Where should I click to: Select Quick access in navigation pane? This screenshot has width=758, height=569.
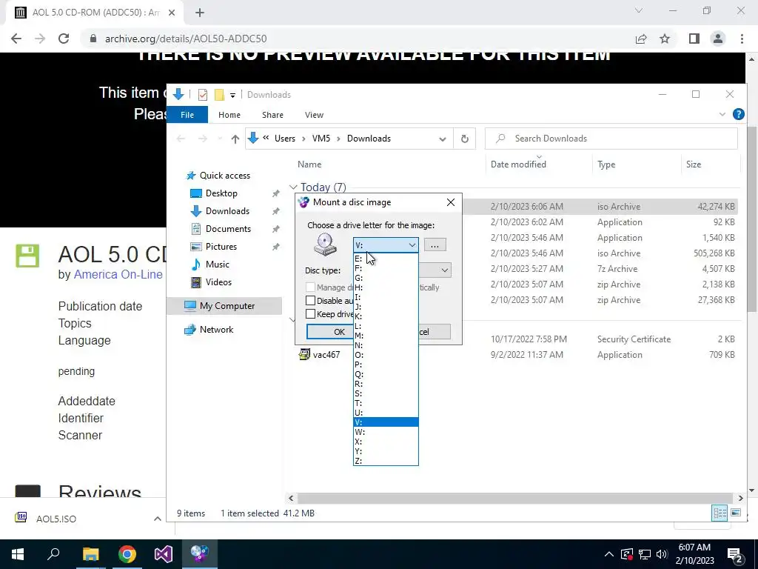tap(225, 176)
